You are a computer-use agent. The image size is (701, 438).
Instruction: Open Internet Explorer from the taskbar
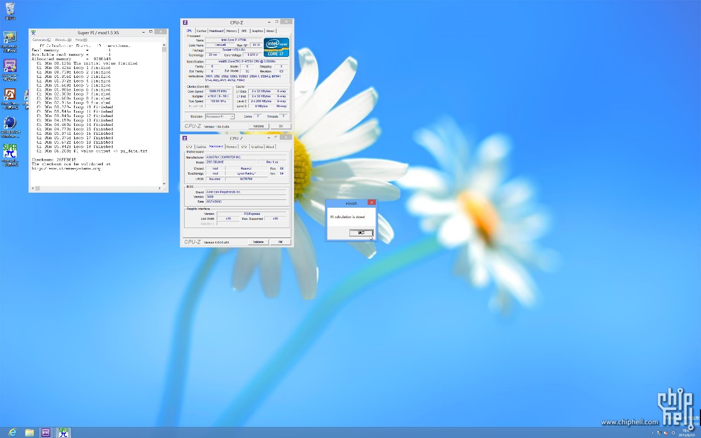point(12,432)
